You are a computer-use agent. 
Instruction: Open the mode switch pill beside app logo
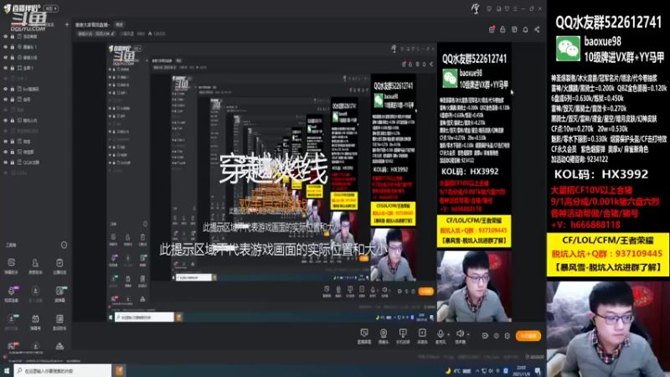[51, 8]
